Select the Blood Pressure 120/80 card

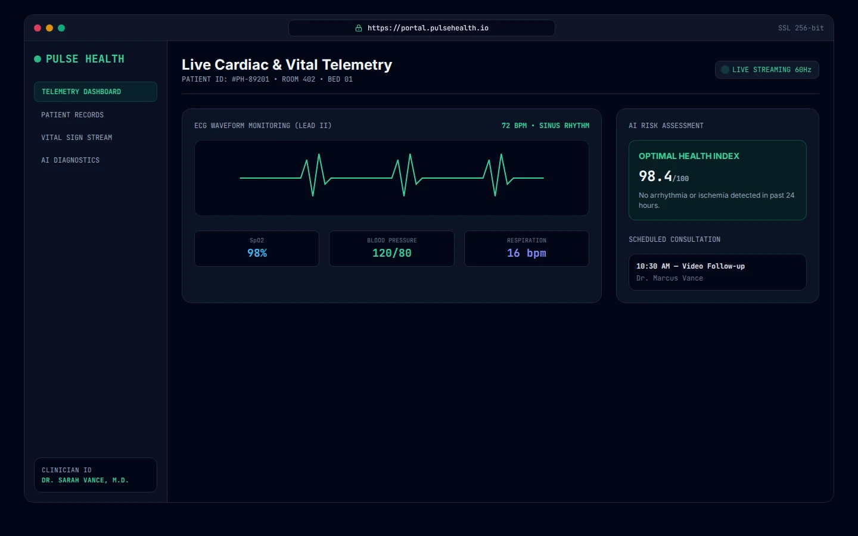pyautogui.click(x=391, y=248)
